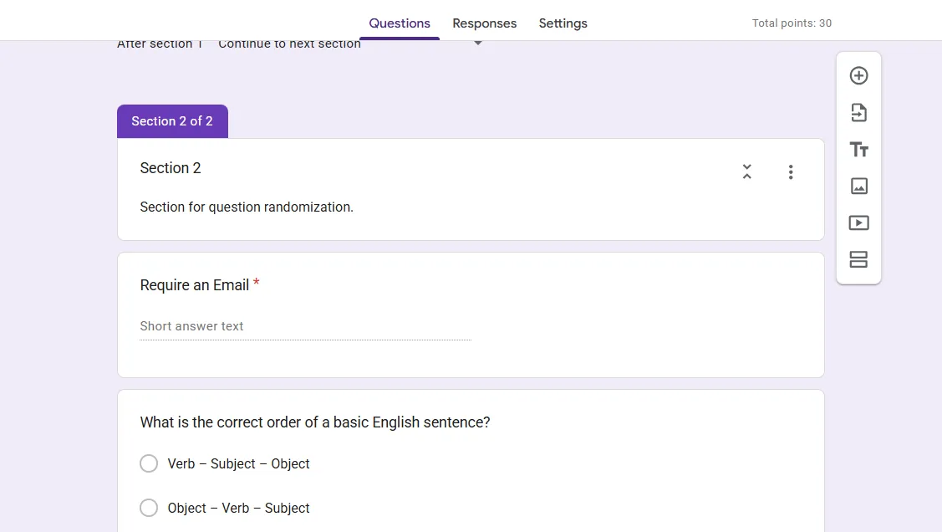Click the Short answer text field
This screenshot has width=942, height=532.
[305, 326]
